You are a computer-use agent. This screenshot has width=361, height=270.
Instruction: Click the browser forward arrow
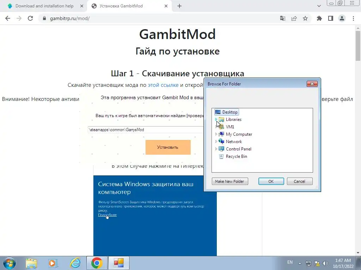(19, 18)
